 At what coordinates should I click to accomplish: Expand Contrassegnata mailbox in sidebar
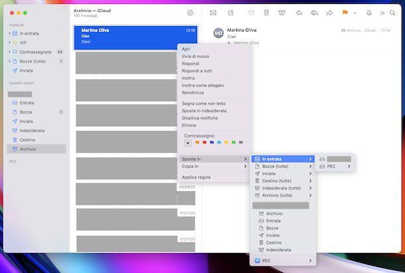click(9, 52)
